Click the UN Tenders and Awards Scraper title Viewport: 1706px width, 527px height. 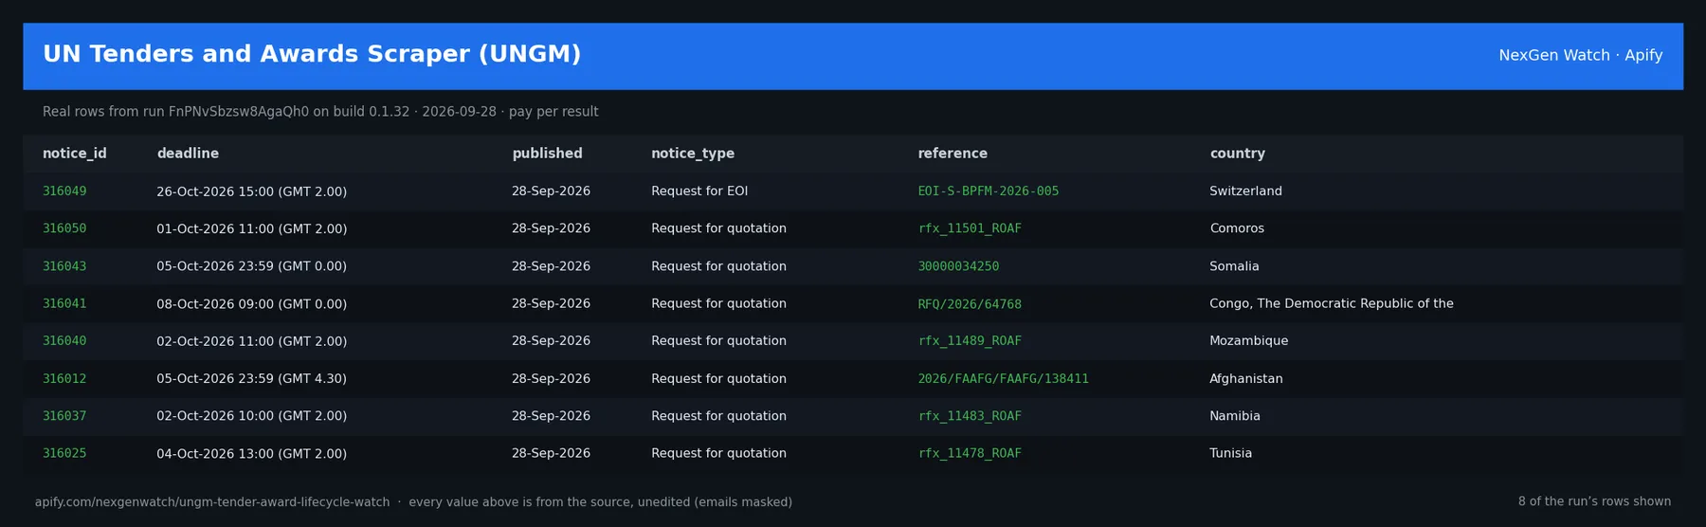pos(312,54)
